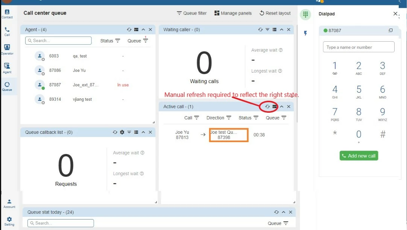Open the Agent sidebar section
Screen dimensions: 407x230
pyautogui.click(x=7, y=68)
